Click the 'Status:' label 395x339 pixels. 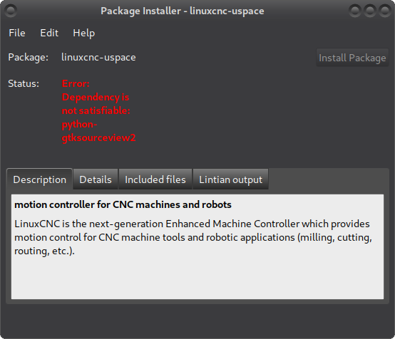(x=24, y=83)
